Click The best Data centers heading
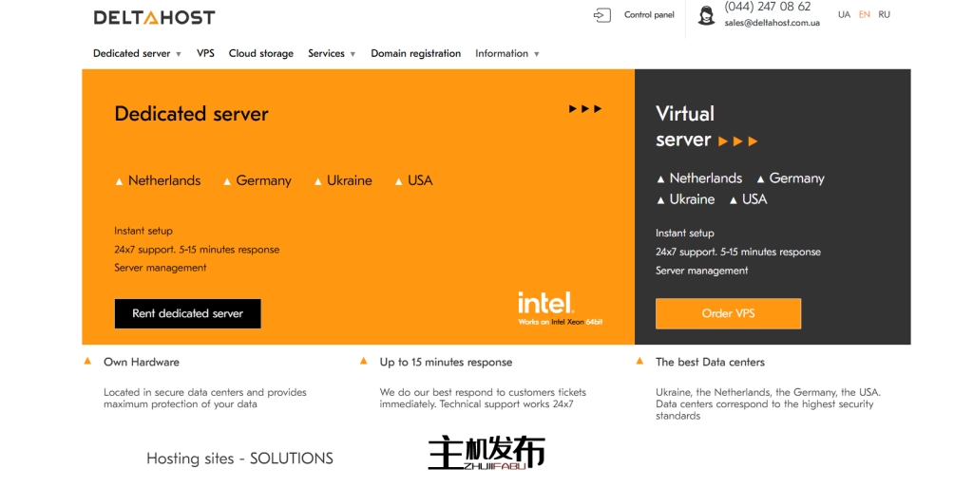Screen dimensions: 973x487 tap(710, 363)
